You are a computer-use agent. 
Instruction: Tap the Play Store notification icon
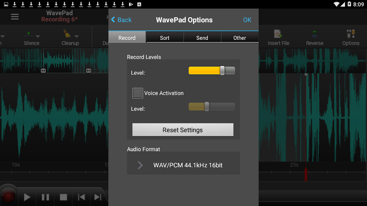pos(131,4)
